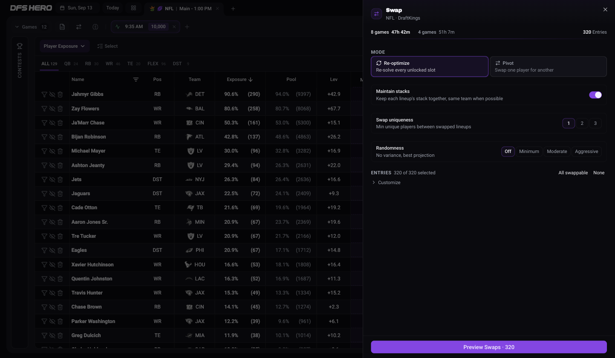
Task: Open the Player Exposure dropdown
Action: tap(64, 46)
